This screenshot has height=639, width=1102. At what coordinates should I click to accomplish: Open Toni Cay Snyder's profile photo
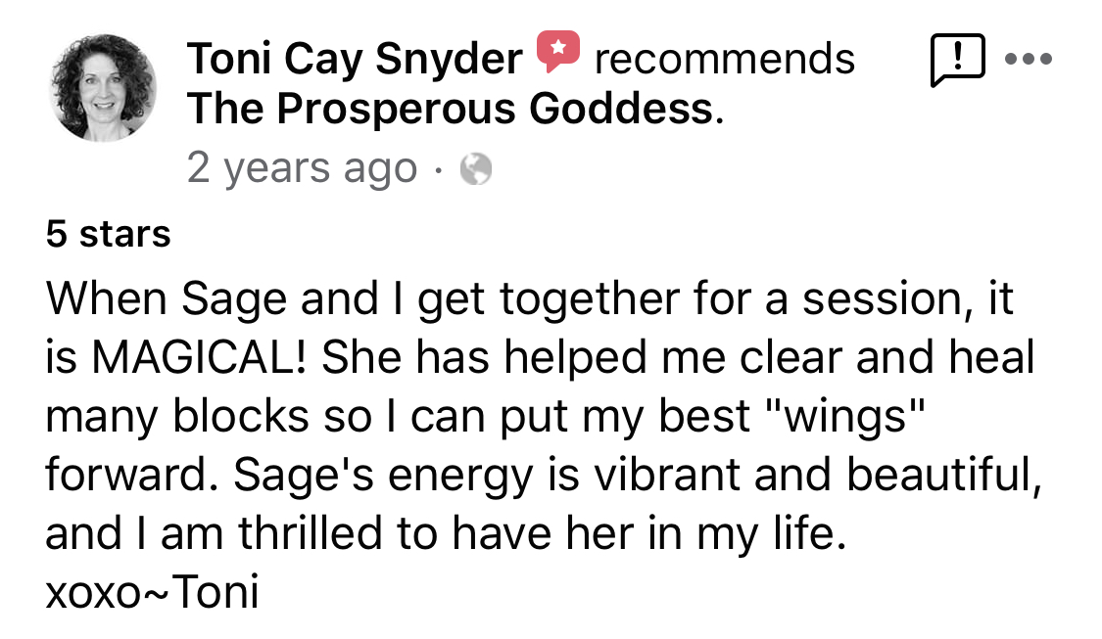coord(102,87)
